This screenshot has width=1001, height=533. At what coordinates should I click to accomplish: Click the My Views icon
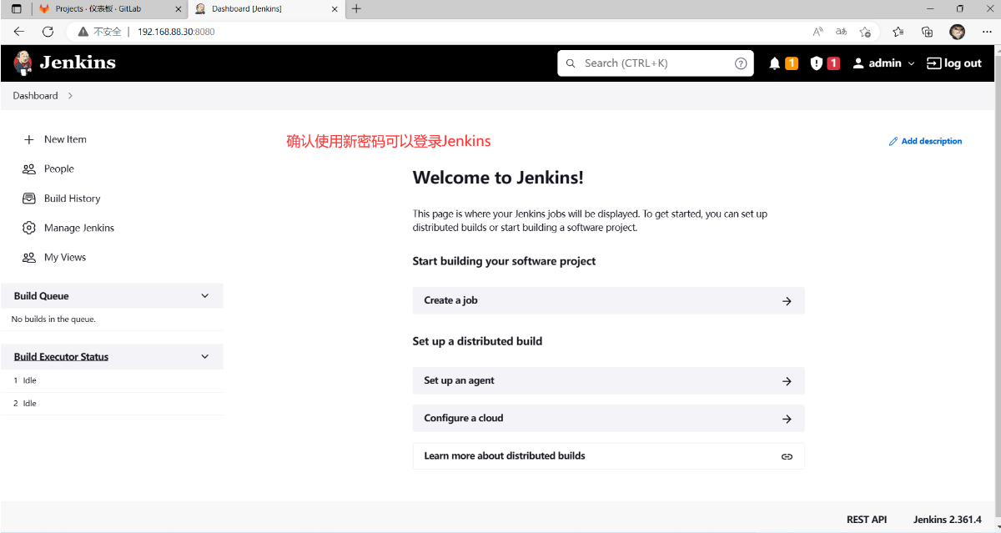(x=29, y=257)
